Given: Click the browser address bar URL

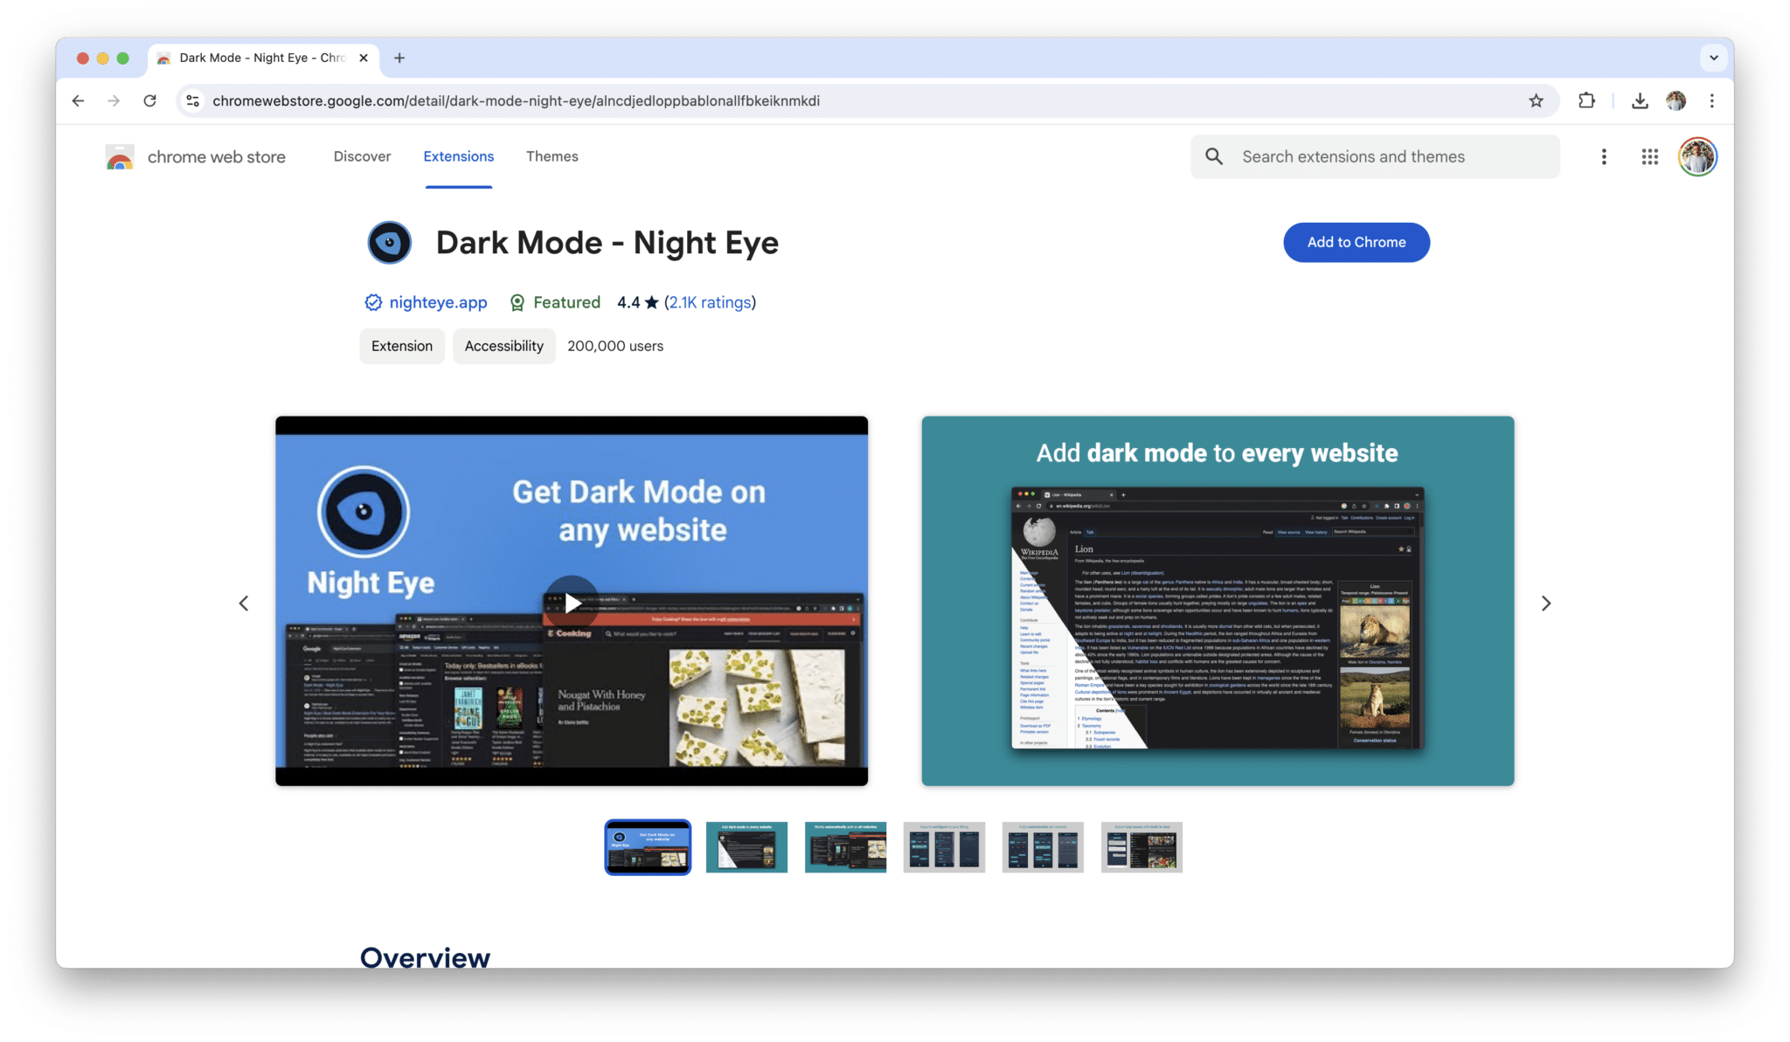Looking at the screenshot, I should (x=516, y=100).
